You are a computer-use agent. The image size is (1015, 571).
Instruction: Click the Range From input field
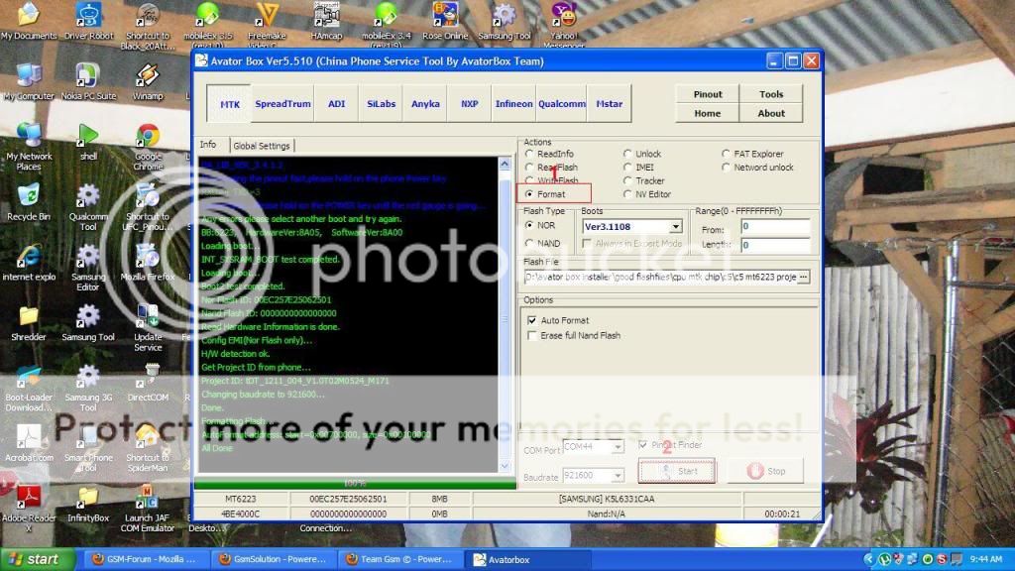click(x=775, y=227)
